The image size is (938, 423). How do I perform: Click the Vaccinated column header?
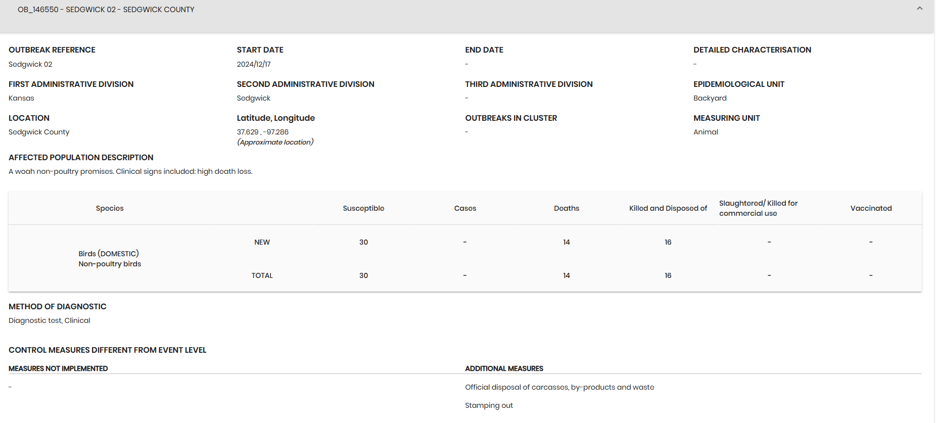871,208
